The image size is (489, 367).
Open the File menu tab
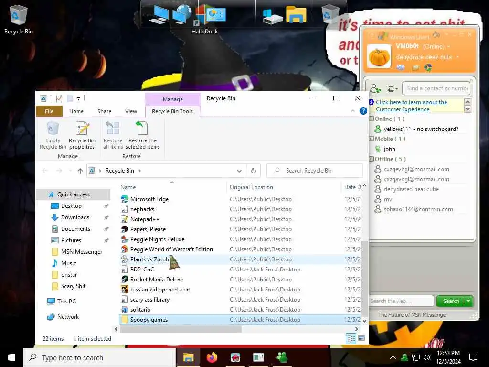click(x=49, y=111)
